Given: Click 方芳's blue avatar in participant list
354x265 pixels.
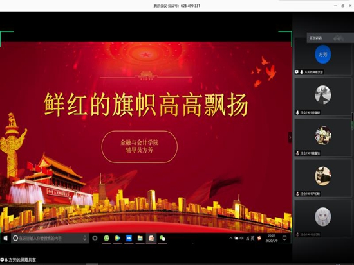Looking at the screenshot, I should pos(323,55).
